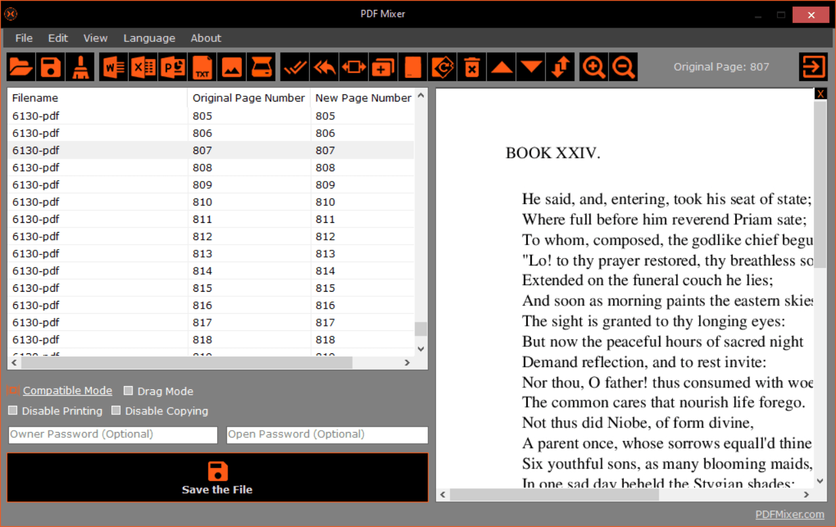Click the page list scroll-right arrow
This screenshot has width=836, height=527.
coord(407,362)
